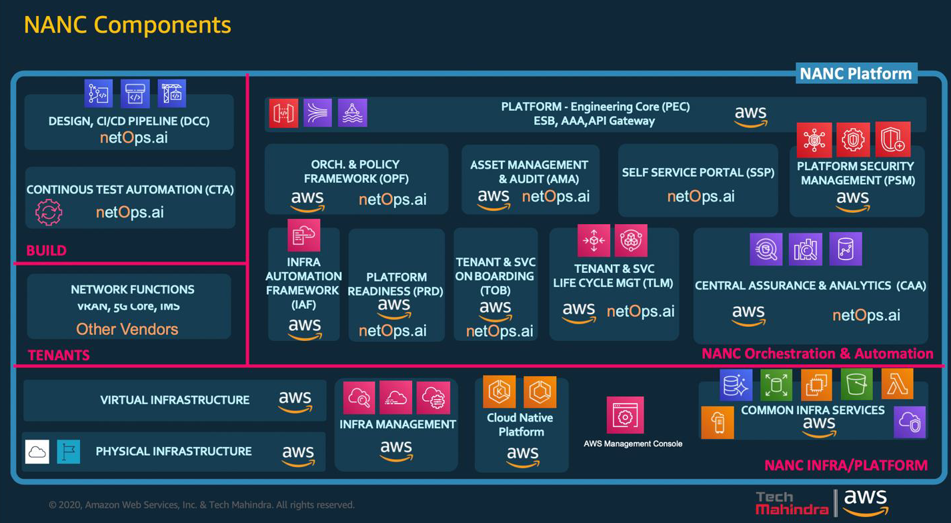Screen dimensions: 951x523
Task: Click the green expanding-storage icon
Action: [x=776, y=384]
